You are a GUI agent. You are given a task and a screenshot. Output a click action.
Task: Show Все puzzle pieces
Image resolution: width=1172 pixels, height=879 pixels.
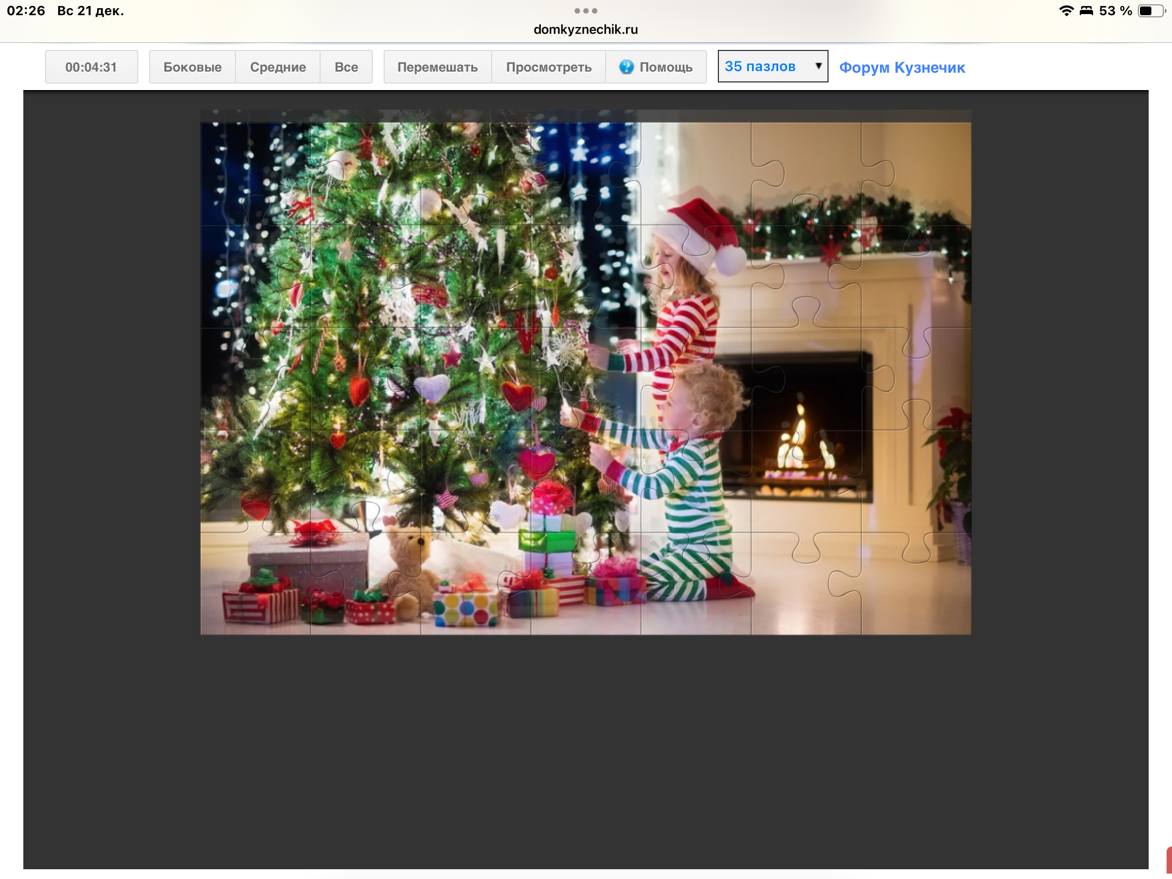(x=346, y=67)
